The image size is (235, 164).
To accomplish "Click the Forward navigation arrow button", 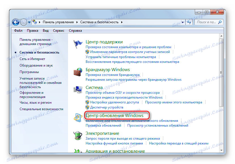I will [x=23, y=22].
